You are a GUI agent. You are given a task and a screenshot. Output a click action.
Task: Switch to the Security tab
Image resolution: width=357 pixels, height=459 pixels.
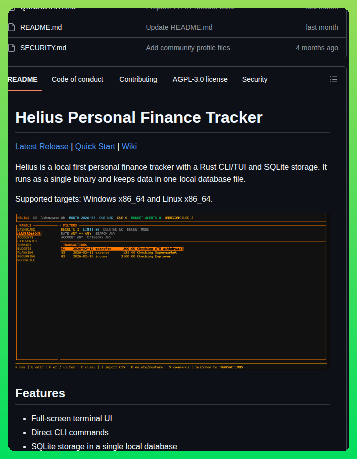255,79
